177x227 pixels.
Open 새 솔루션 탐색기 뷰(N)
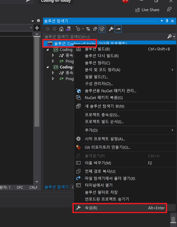[x=125, y=106]
